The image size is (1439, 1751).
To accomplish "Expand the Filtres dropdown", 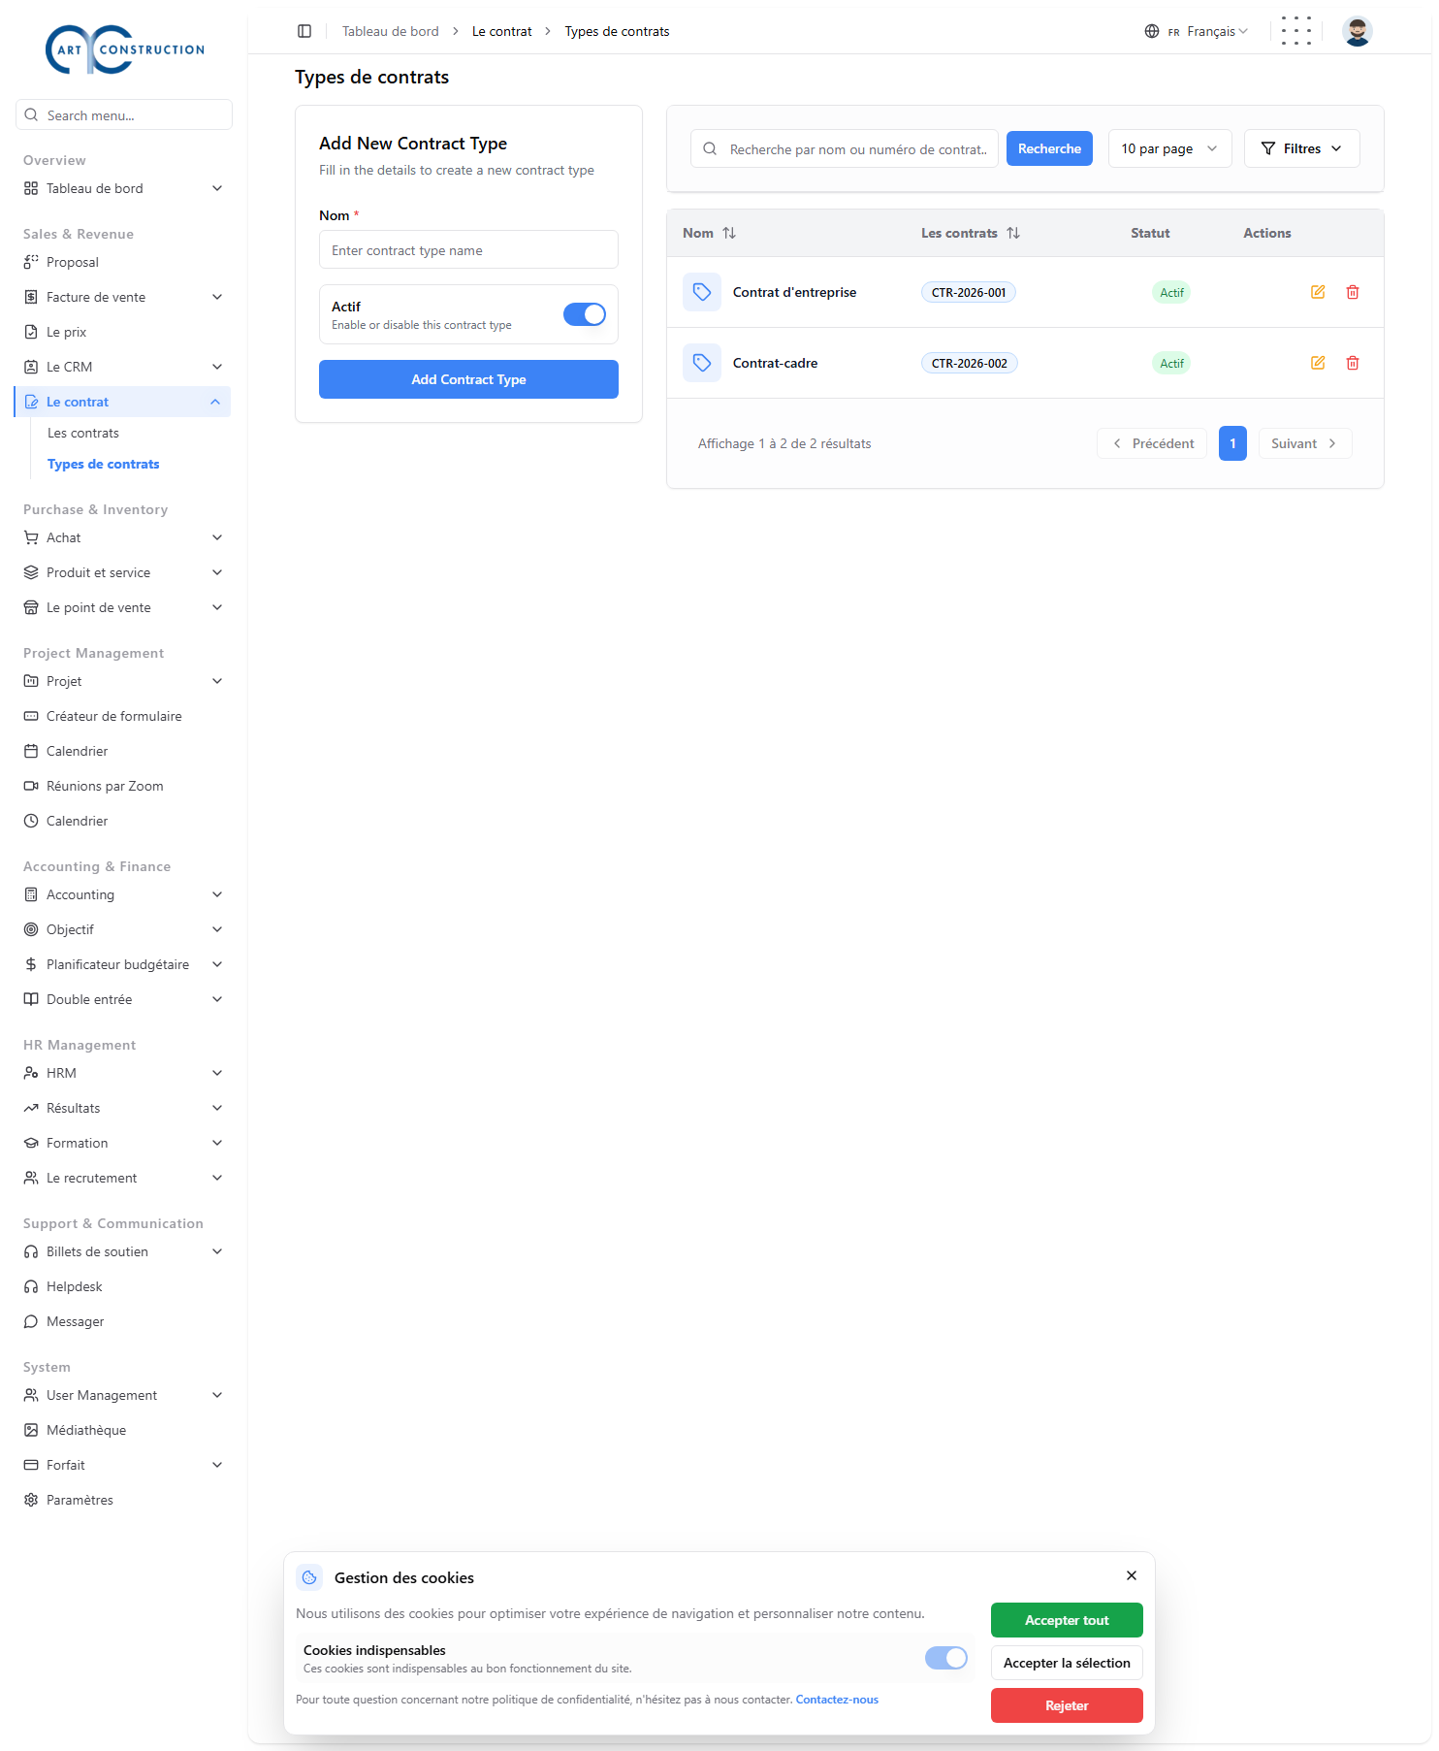I will click(1301, 148).
